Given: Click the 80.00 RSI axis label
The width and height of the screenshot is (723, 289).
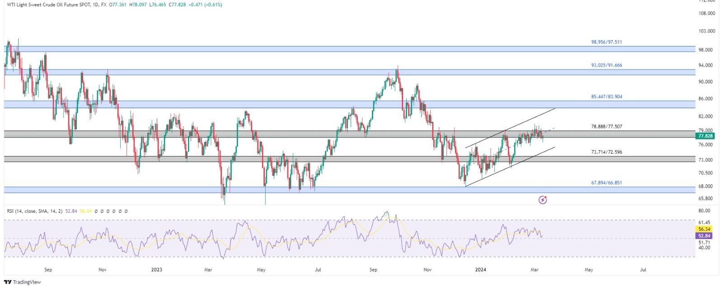Looking at the screenshot, I should 705,211.
